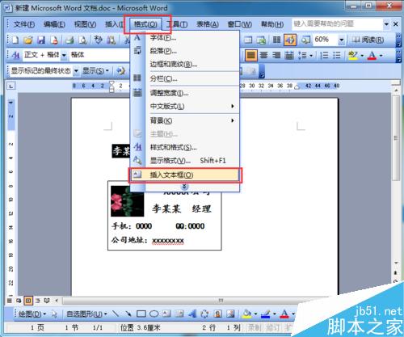Screen dimensions: 404x337
Task: Click the Document Map icon beside the zoom box
Action: pos(305,40)
